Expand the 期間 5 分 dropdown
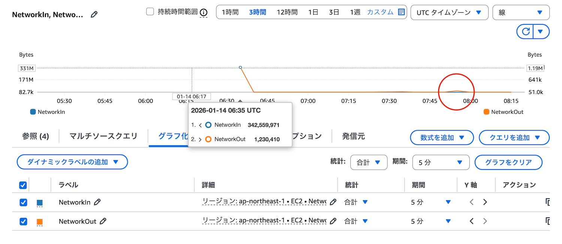562x244 pixels. coord(441,162)
